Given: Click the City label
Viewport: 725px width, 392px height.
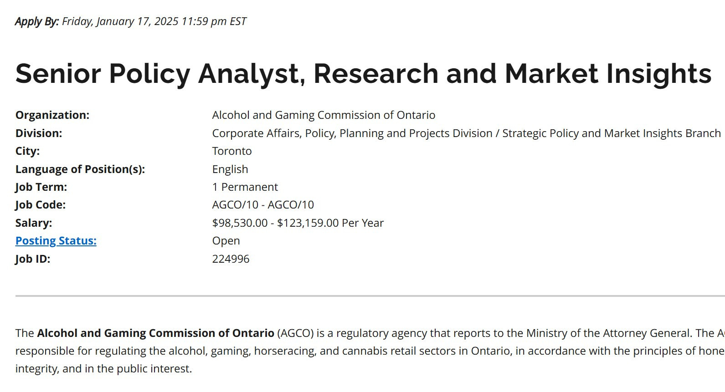Looking at the screenshot, I should click(27, 151).
